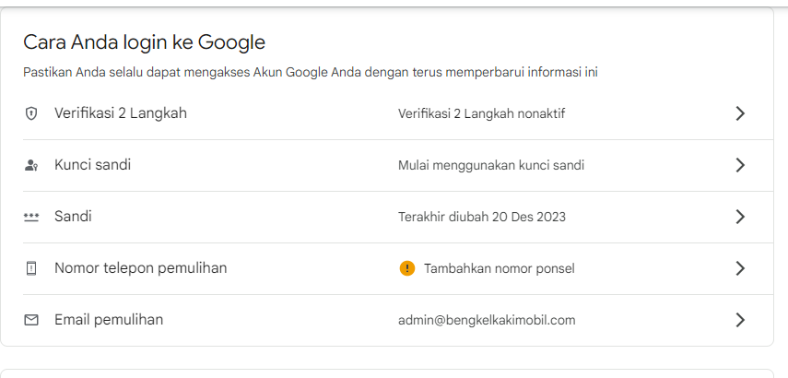Select the Sandi label
The width and height of the screenshot is (788, 378).
point(73,217)
